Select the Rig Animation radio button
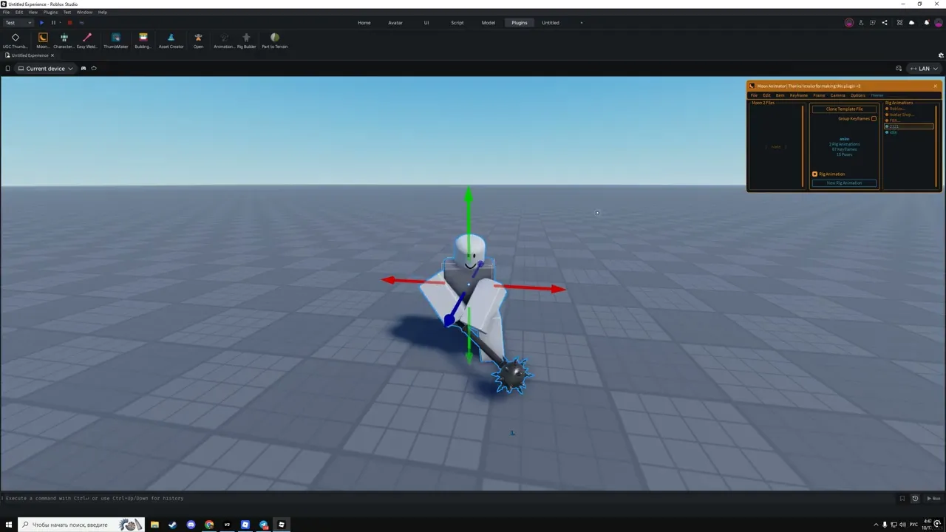This screenshot has height=532, width=946. coord(814,174)
